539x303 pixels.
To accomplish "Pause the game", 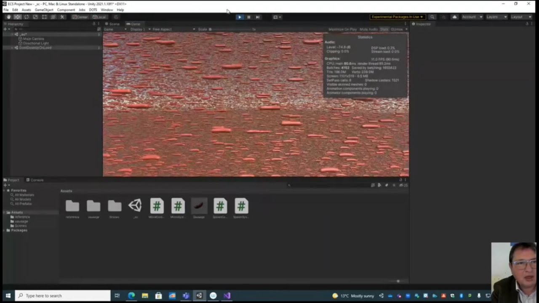I will (x=248, y=17).
